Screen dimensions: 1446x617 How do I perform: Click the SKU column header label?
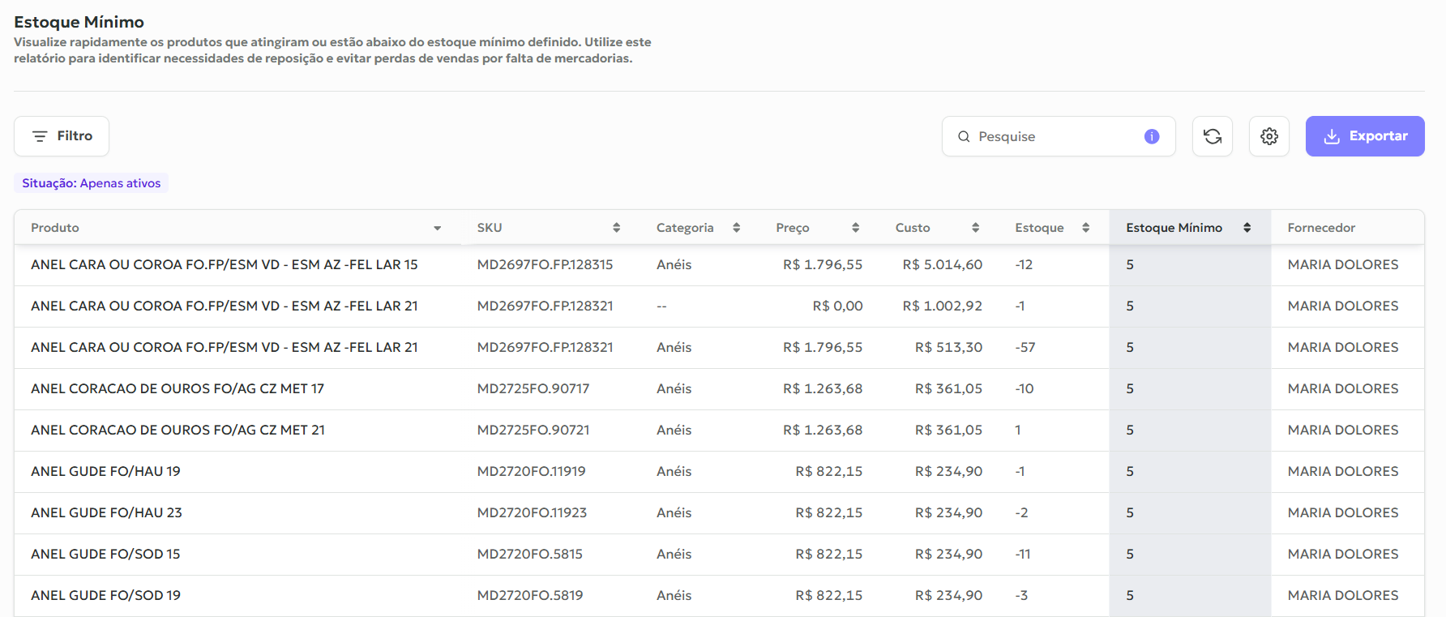[x=490, y=228]
